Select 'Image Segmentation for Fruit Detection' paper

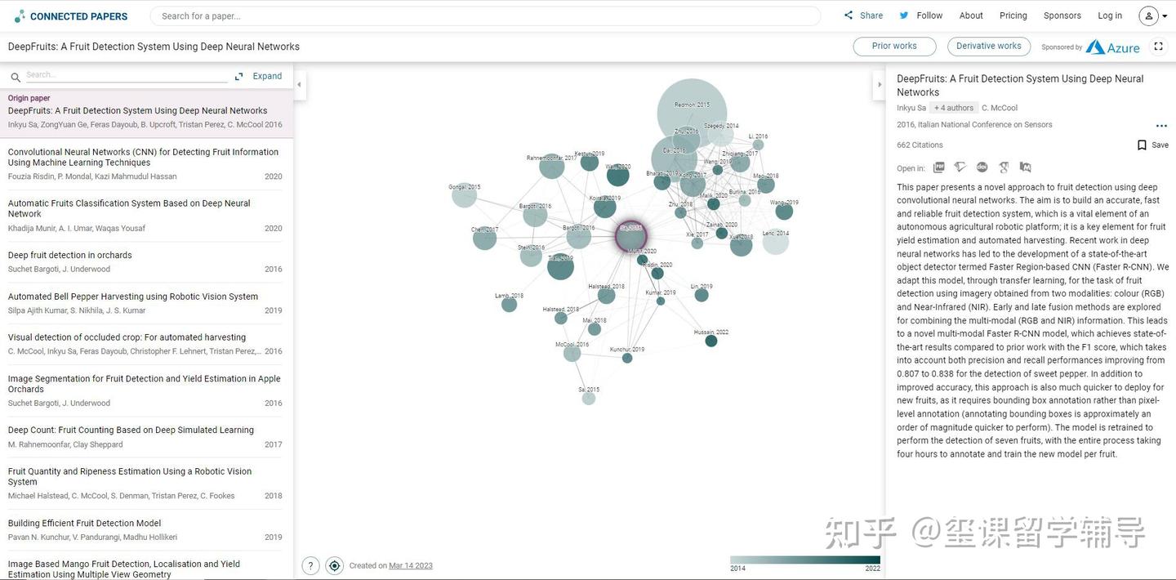point(146,390)
